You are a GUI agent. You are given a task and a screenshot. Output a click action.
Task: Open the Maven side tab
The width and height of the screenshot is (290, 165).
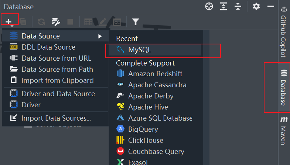[x=283, y=131]
